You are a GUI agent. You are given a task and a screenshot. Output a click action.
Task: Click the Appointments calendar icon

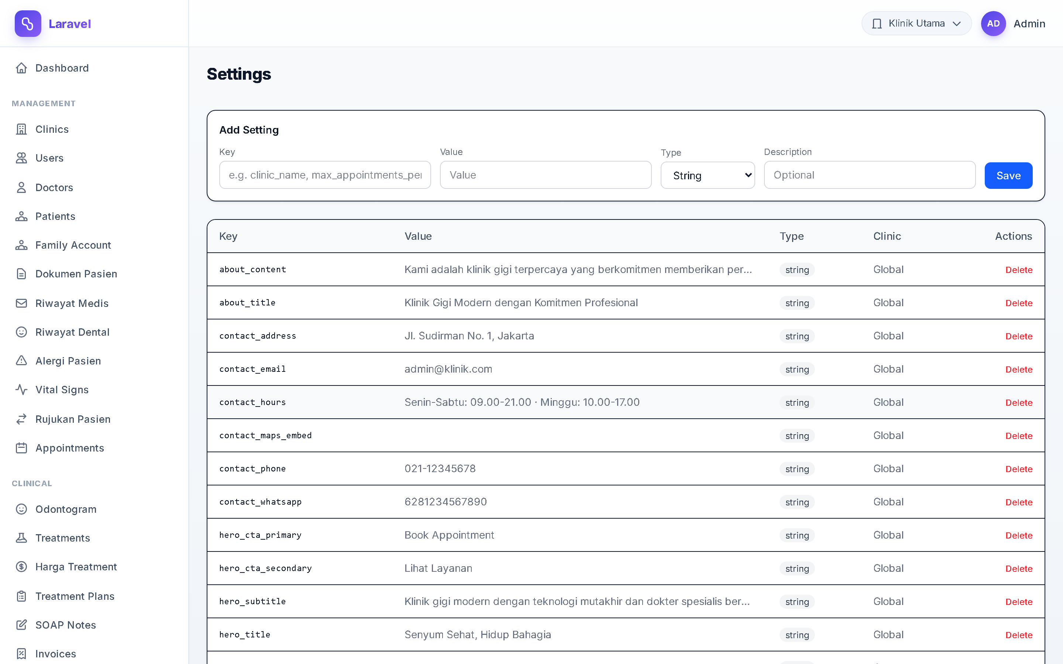(21, 448)
